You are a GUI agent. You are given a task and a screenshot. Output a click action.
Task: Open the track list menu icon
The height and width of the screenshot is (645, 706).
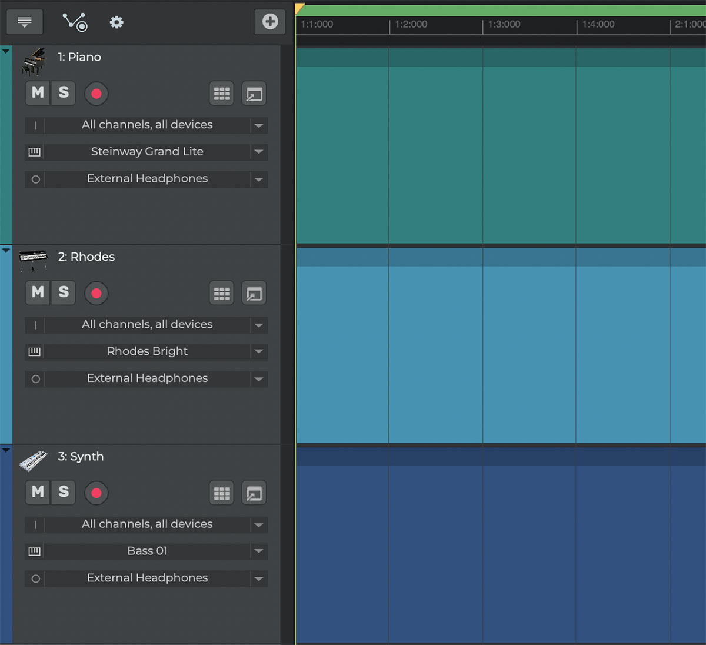(x=25, y=22)
